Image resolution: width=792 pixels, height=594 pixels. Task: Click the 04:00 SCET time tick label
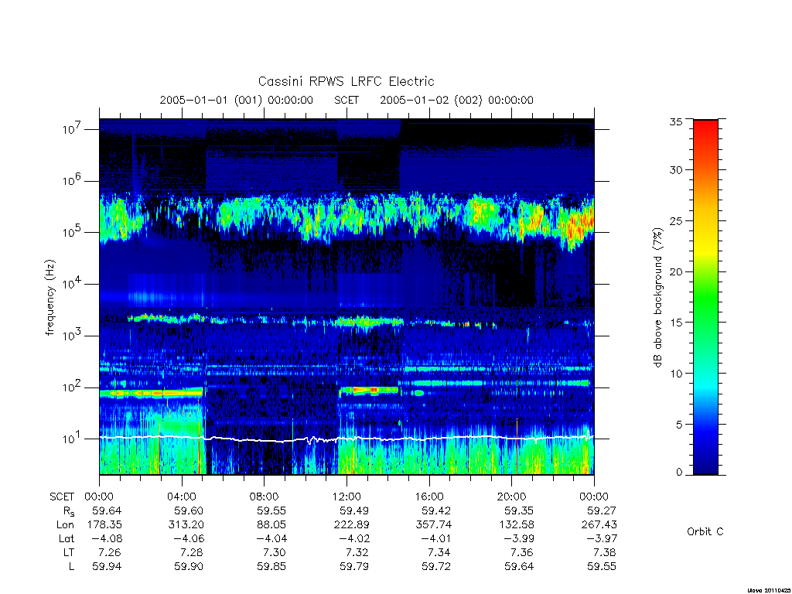(182, 497)
